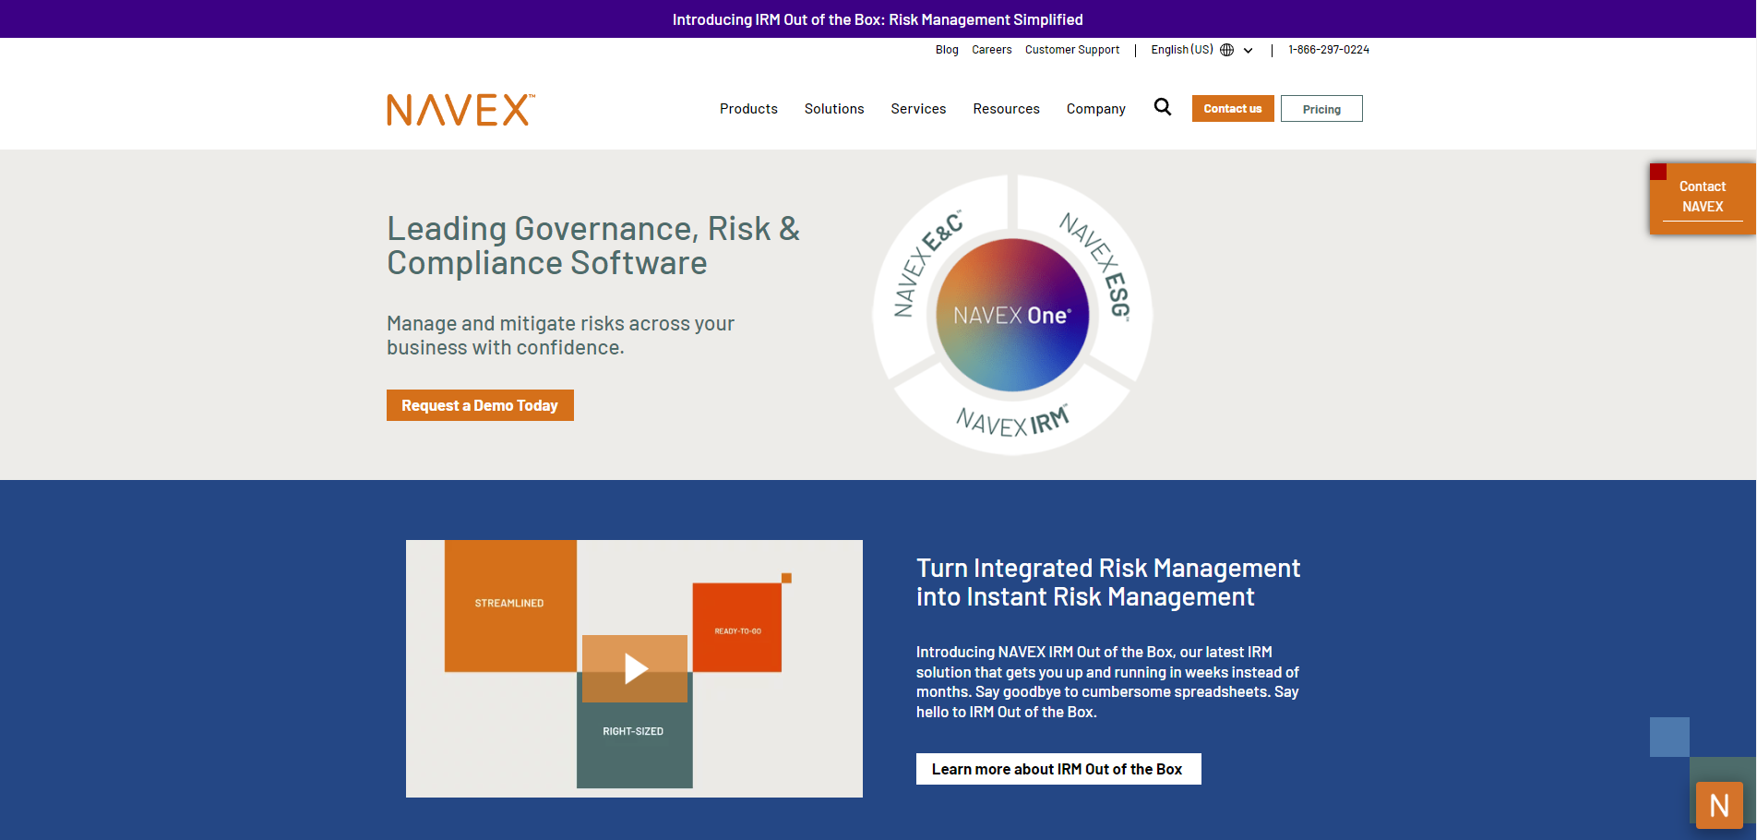Click Learn more about IRM Out of the Box
The height and width of the screenshot is (840, 1757).
[x=1058, y=768]
